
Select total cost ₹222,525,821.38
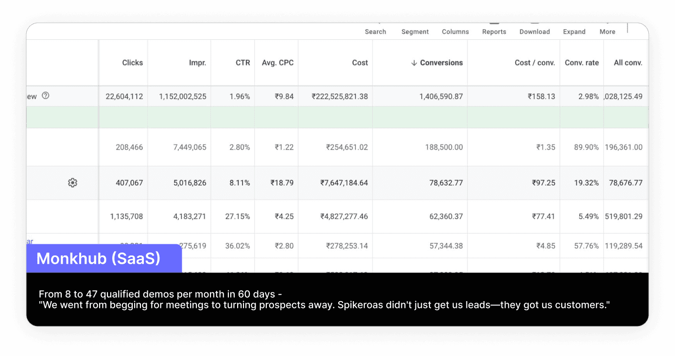click(340, 96)
